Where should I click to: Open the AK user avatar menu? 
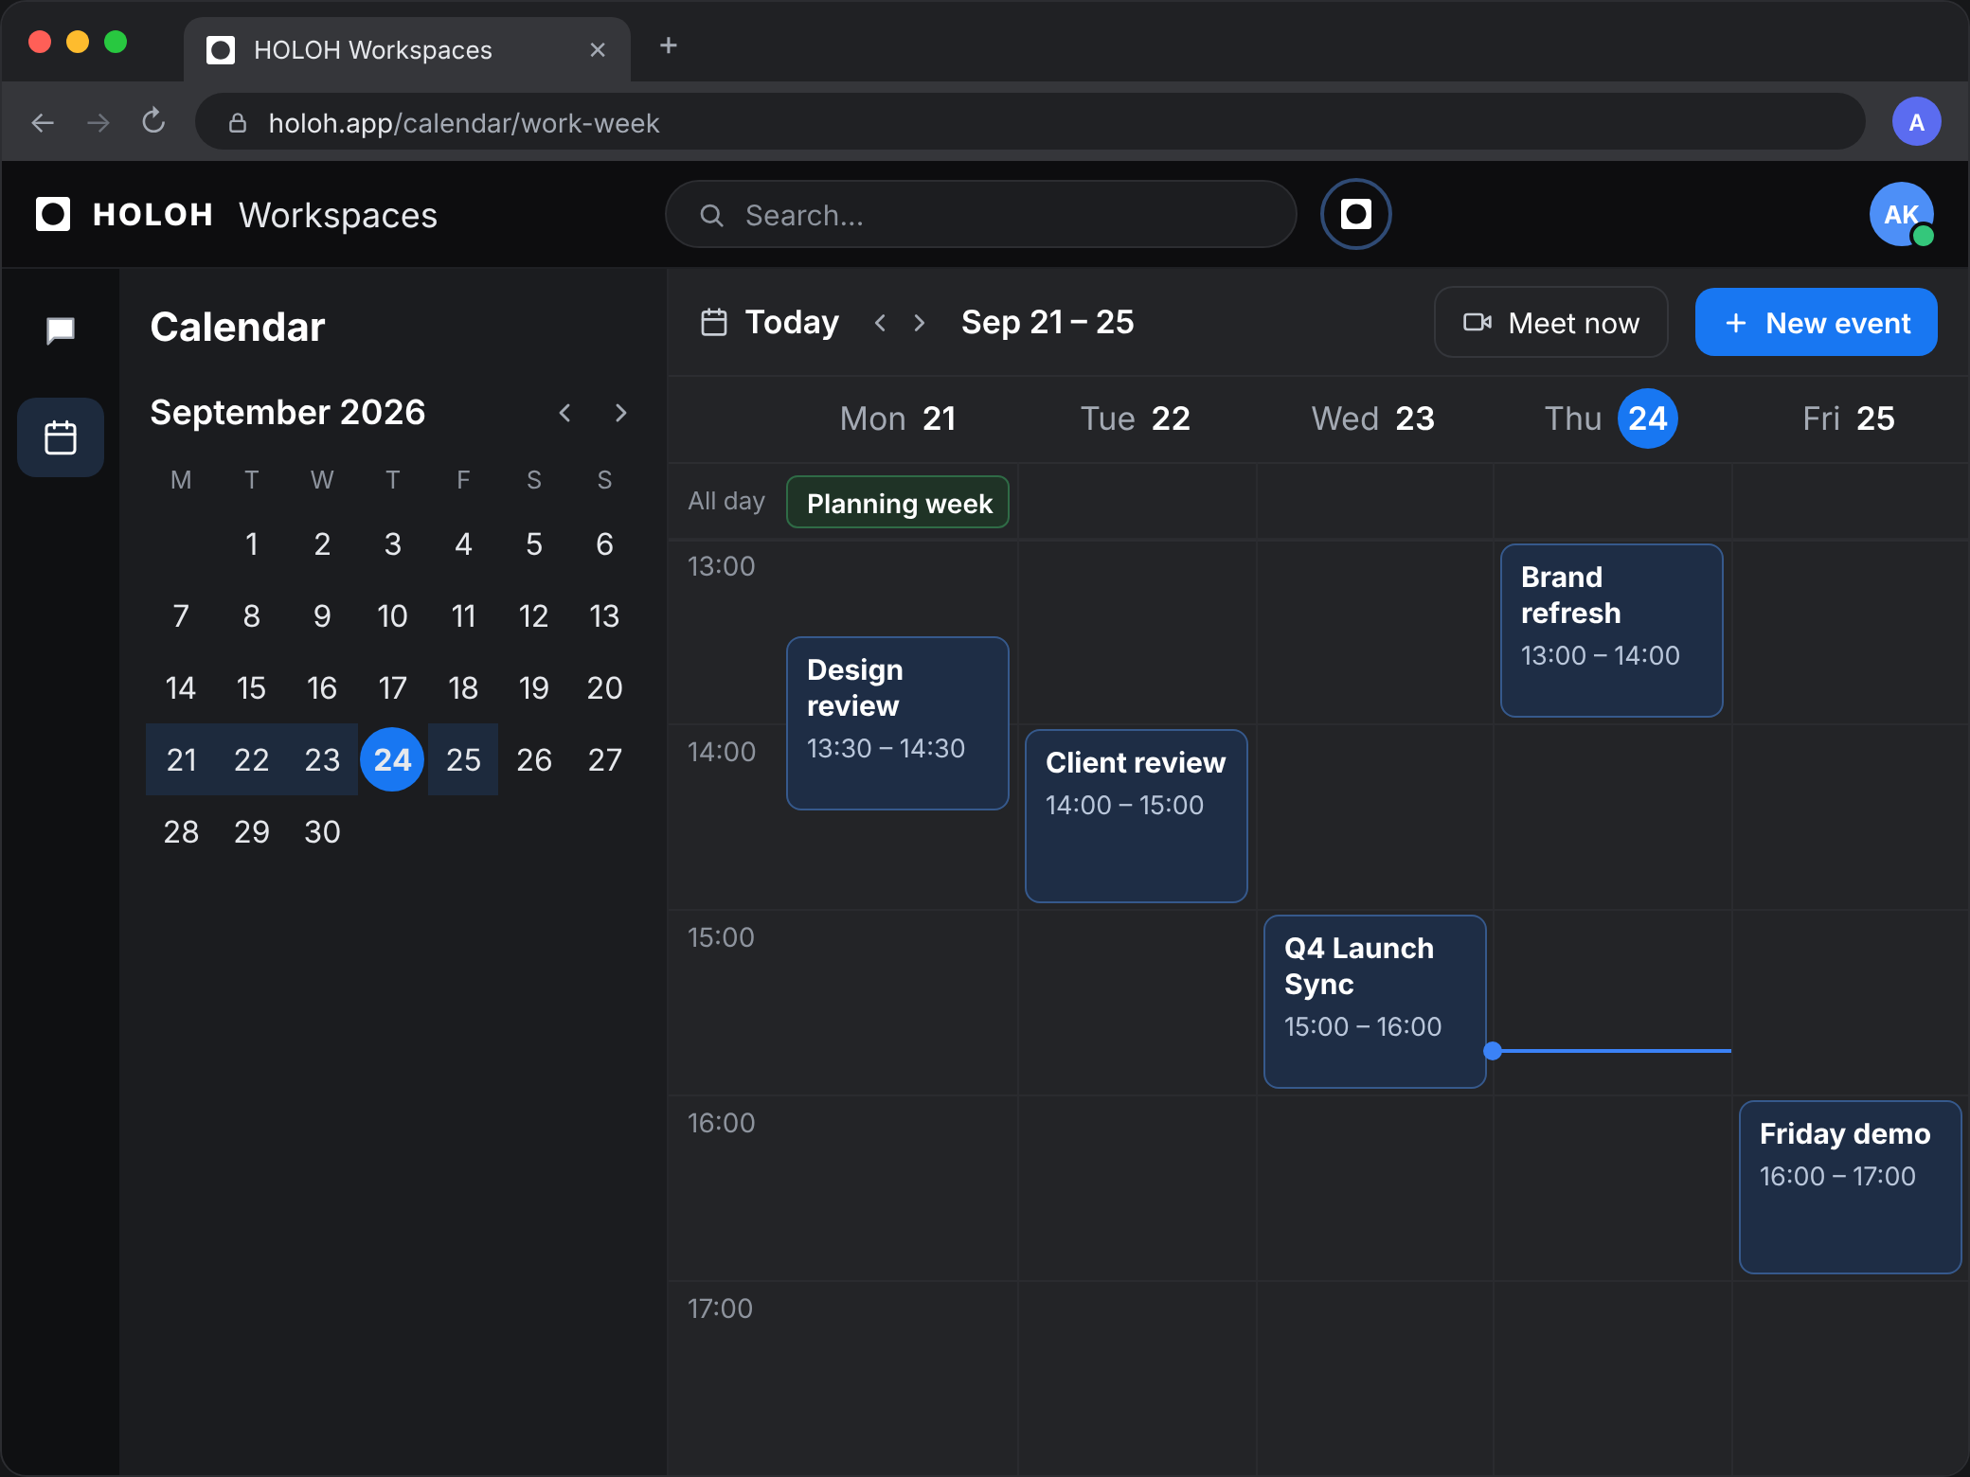coord(1902,214)
